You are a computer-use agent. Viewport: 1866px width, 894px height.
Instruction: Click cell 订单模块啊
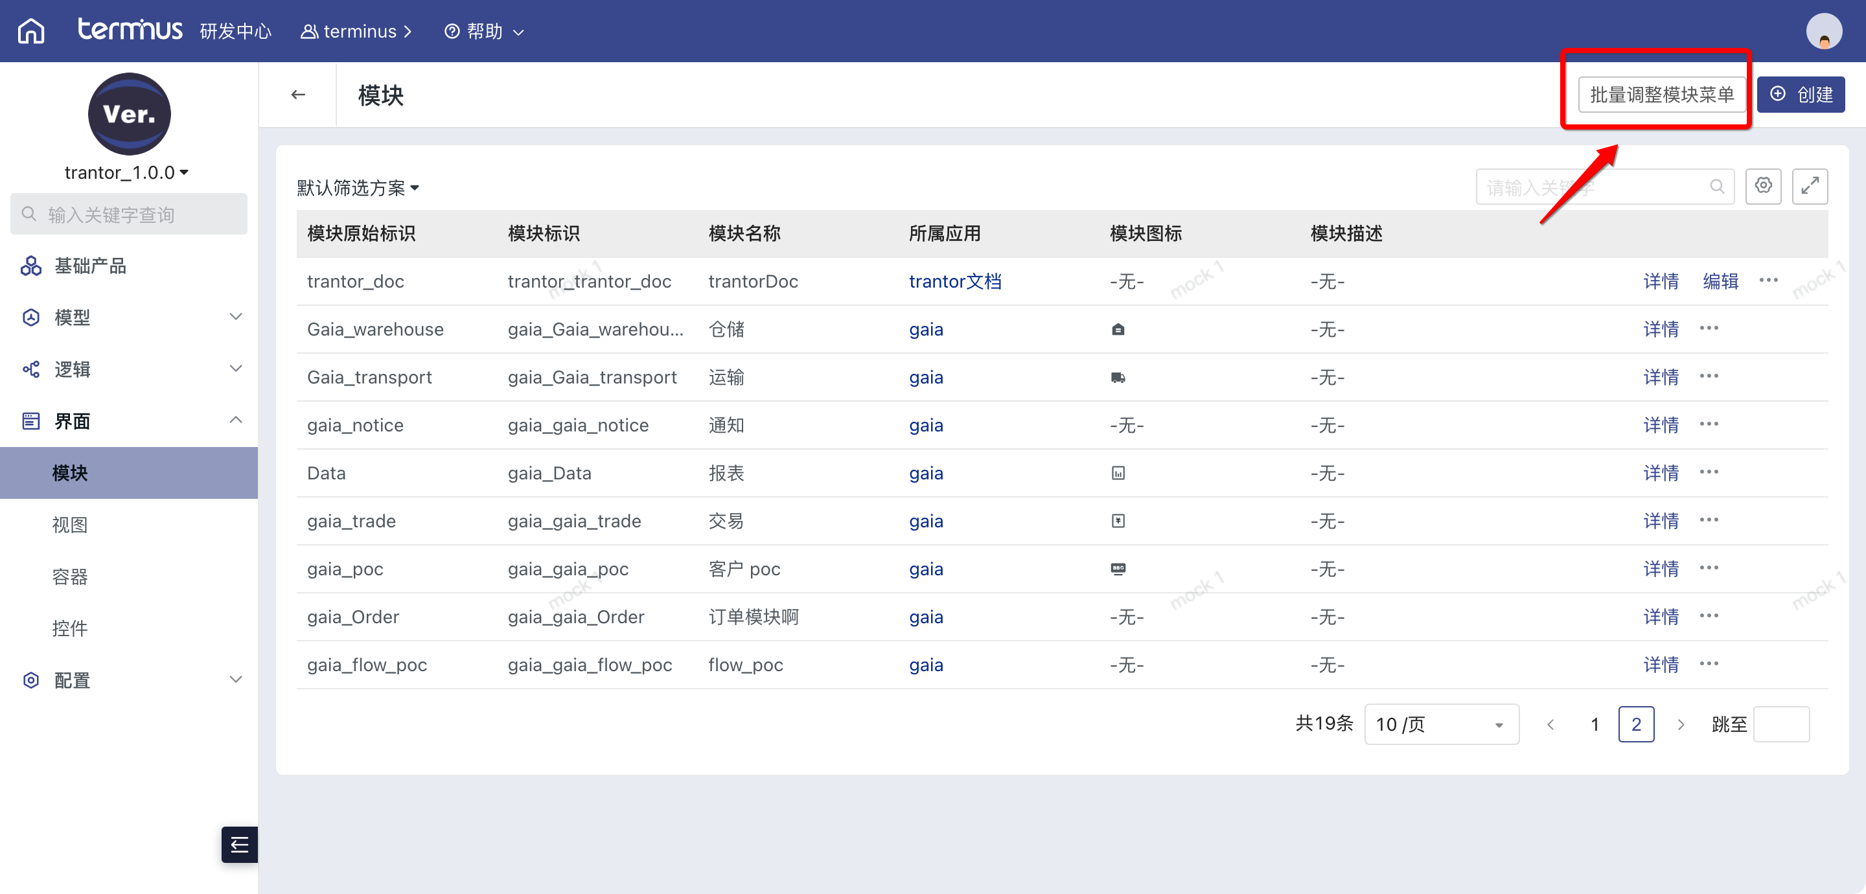point(754,617)
